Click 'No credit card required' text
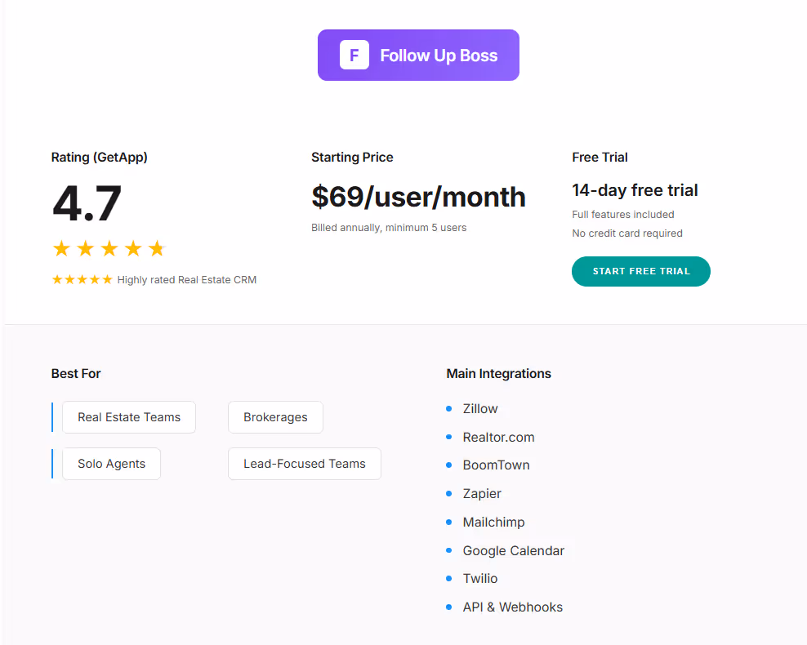 pos(626,233)
